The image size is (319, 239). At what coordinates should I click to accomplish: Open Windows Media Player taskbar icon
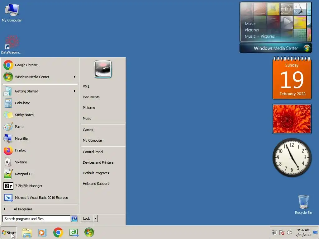click(x=42, y=232)
